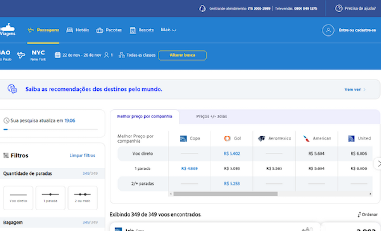The image size is (381, 231).
Task: Select Gol 2/+ paradas price R$ 5.253
Action: [x=232, y=184]
